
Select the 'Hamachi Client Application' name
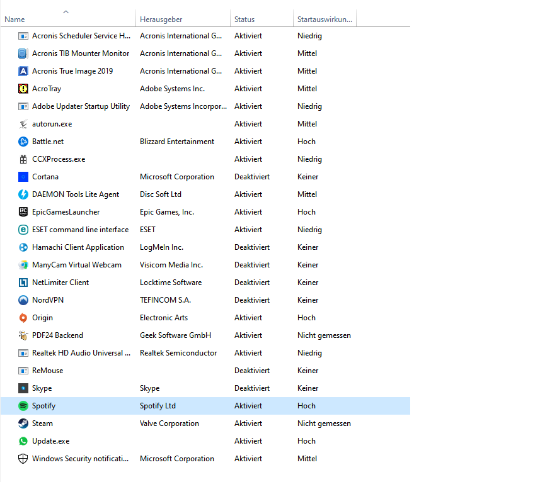tap(78, 247)
